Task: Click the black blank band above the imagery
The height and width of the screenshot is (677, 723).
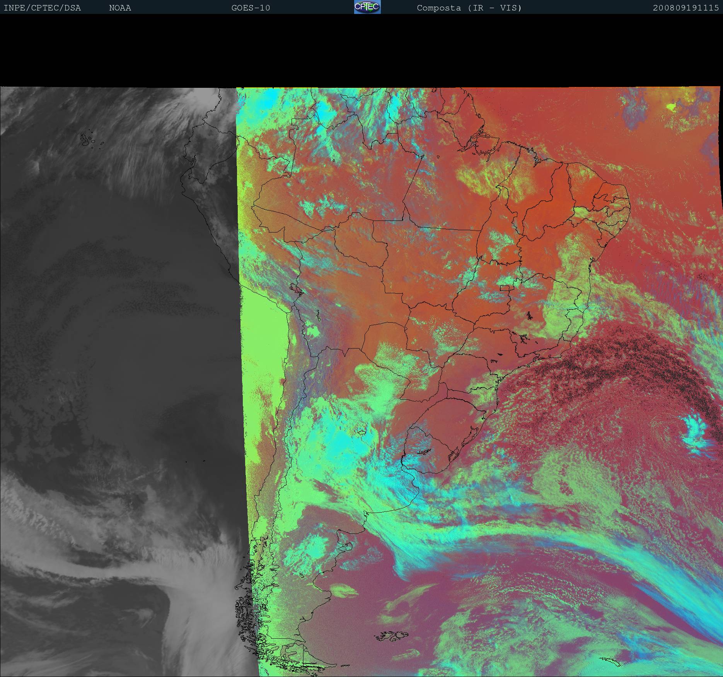Action: click(x=361, y=50)
